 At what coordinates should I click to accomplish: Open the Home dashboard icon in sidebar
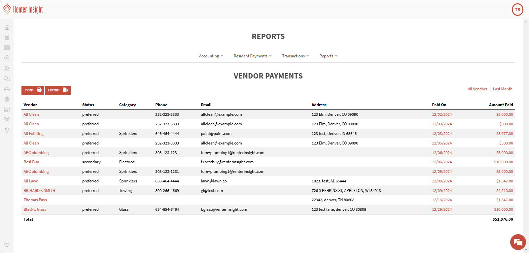pos(7,27)
